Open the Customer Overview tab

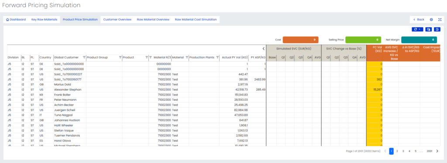pos(117,20)
